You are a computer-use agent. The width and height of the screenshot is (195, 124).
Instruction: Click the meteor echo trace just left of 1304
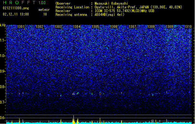coord(73,94)
